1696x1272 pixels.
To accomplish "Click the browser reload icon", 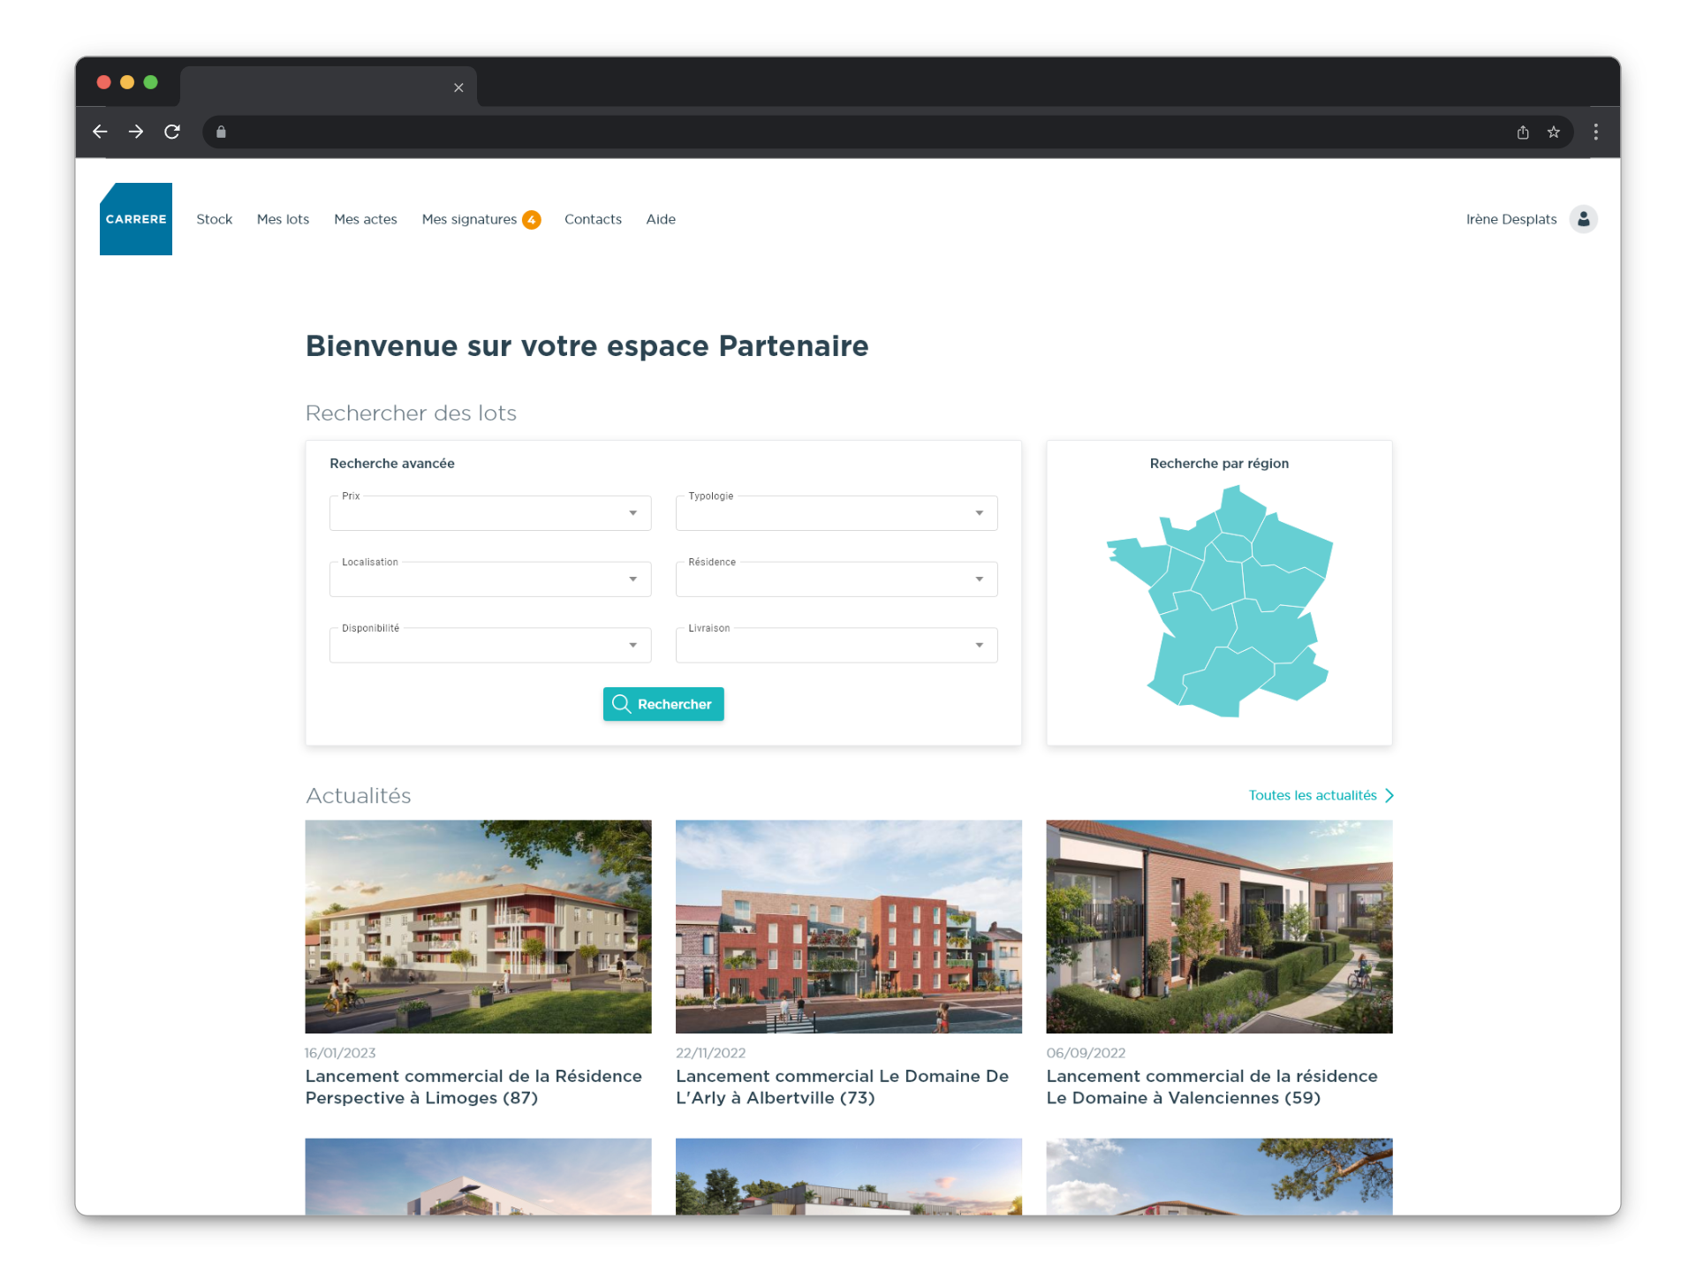I will click(172, 132).
